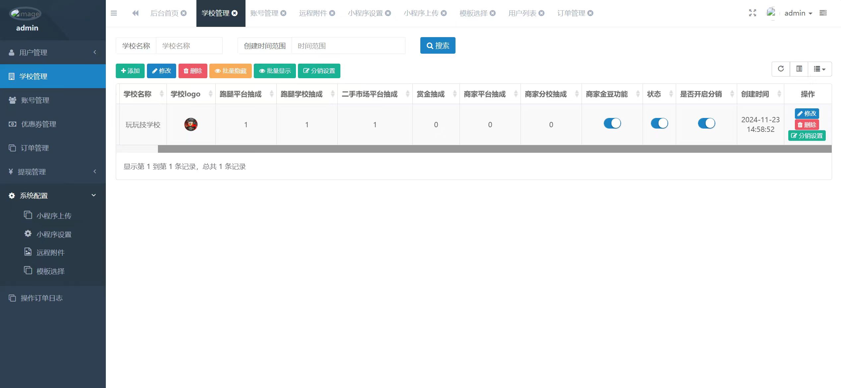Click the green 添加 button
This screenshot has width=841, height=388.
tap(130, 71)
